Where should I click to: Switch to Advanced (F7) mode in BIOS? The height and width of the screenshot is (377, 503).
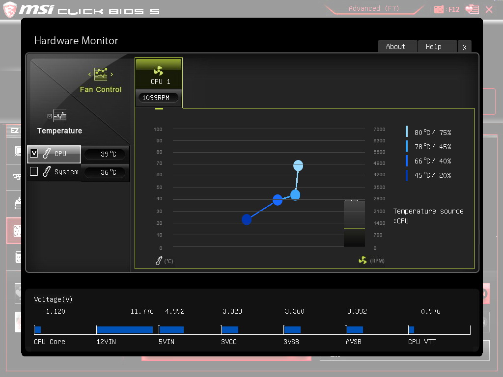click(374, 8)
